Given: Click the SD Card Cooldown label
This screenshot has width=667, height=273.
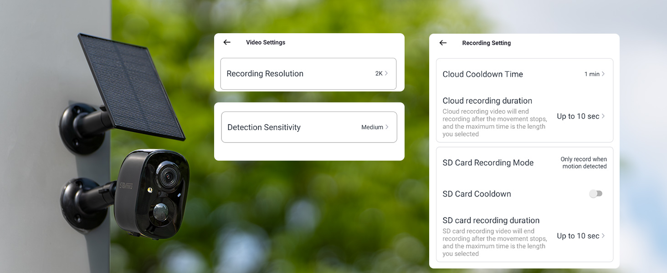Looking at the screenshot, I should coord(477,194).
